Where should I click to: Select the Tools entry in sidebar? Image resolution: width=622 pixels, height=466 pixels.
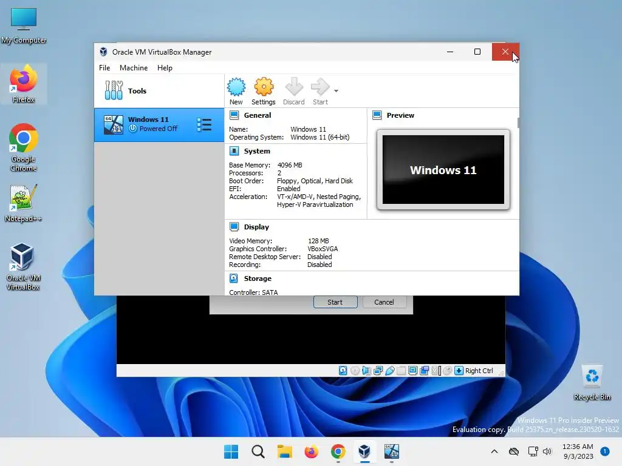[159, 91]
